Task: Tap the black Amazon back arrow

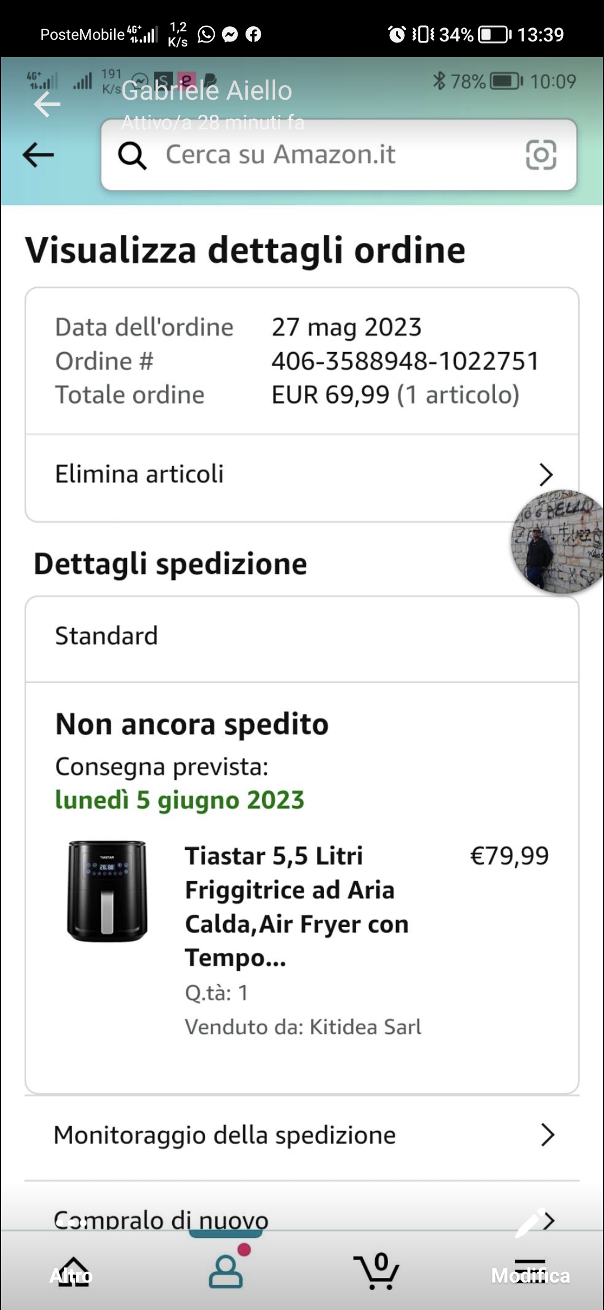Action: point(38,155)
